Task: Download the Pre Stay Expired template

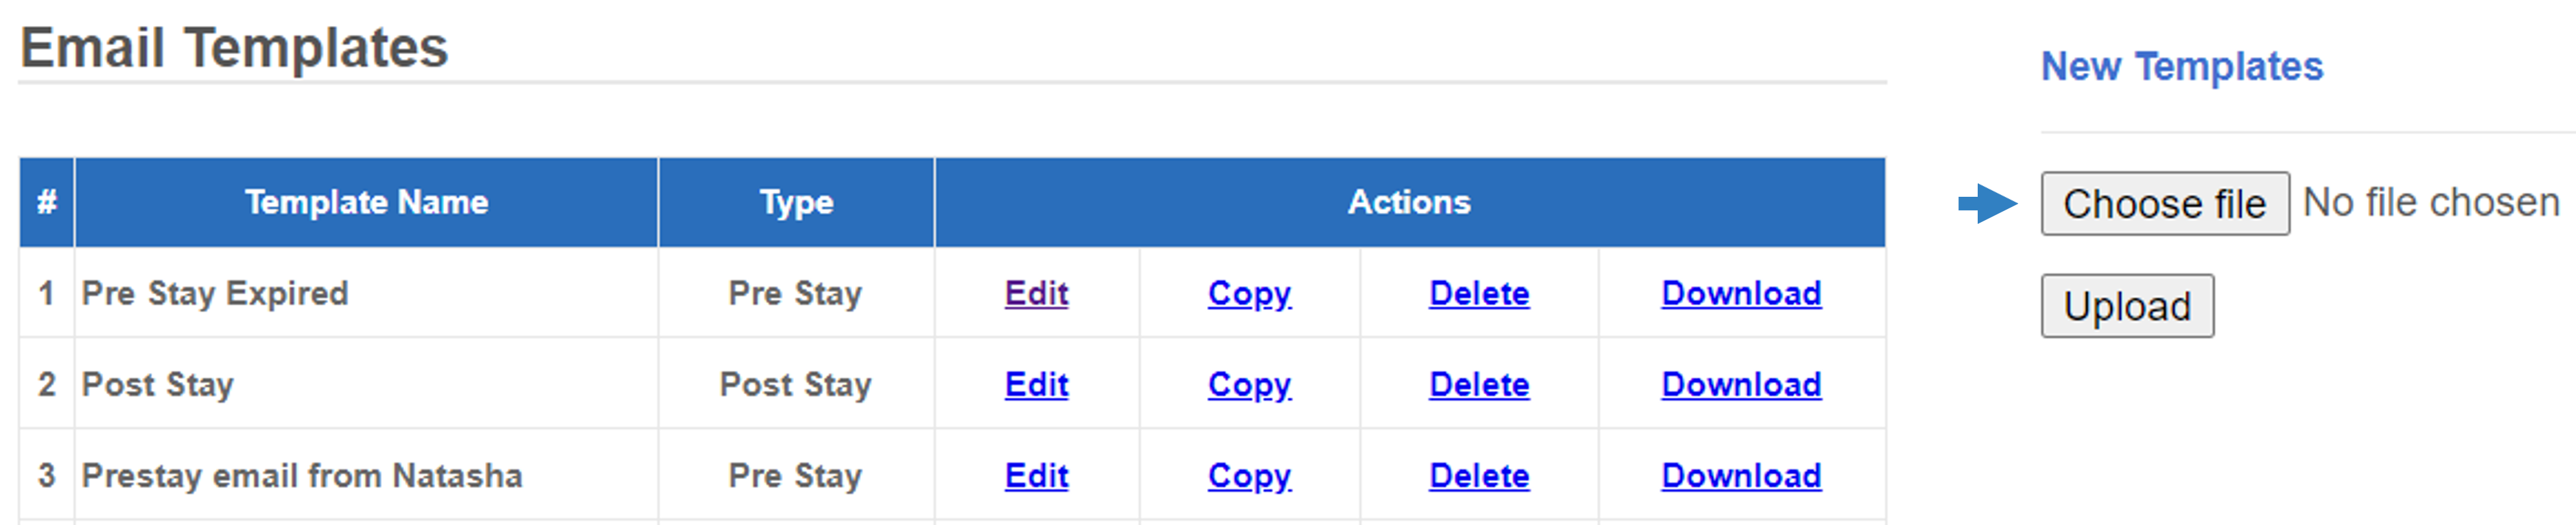Action: (x=1741, y=293)
